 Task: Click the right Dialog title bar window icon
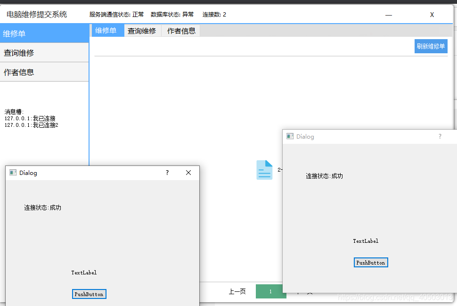(290, 136)
